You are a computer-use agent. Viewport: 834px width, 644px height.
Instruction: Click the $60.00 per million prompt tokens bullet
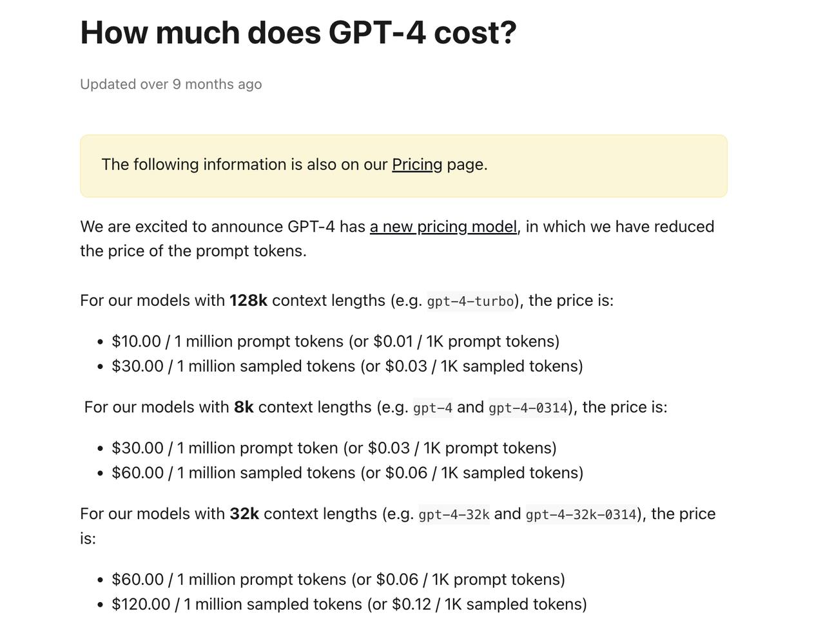click(x=338, y=580)
